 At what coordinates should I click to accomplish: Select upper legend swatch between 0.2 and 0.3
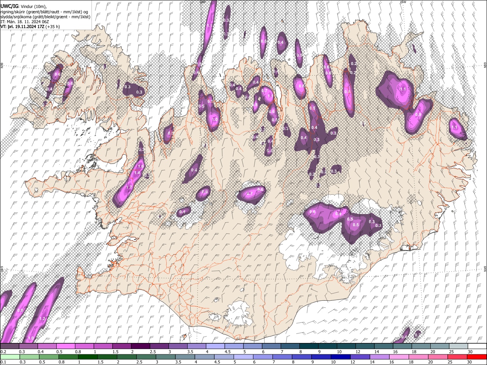point(10,346)
